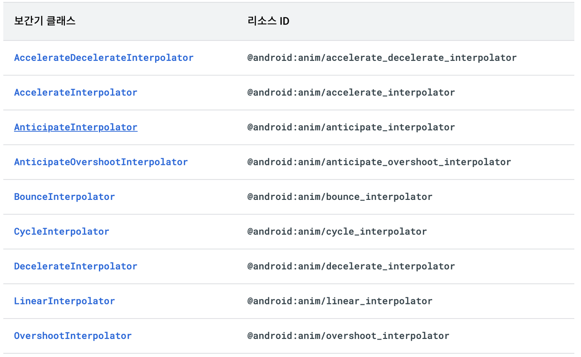Visit the OvershootInterpolator class link

[73, 336]
